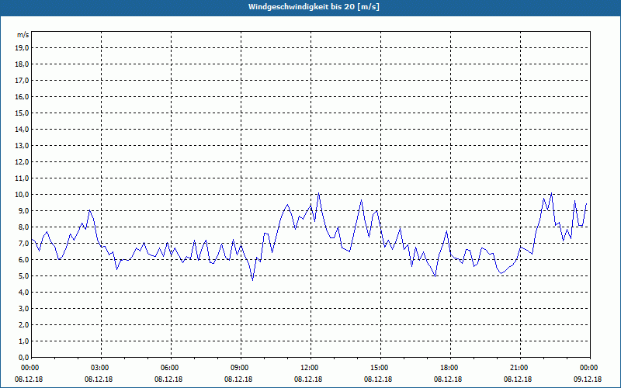The height and width of the screenshot is (388, 621).
Task: Click the 8,0 y-axis value
Action: [x=24, y=227]
